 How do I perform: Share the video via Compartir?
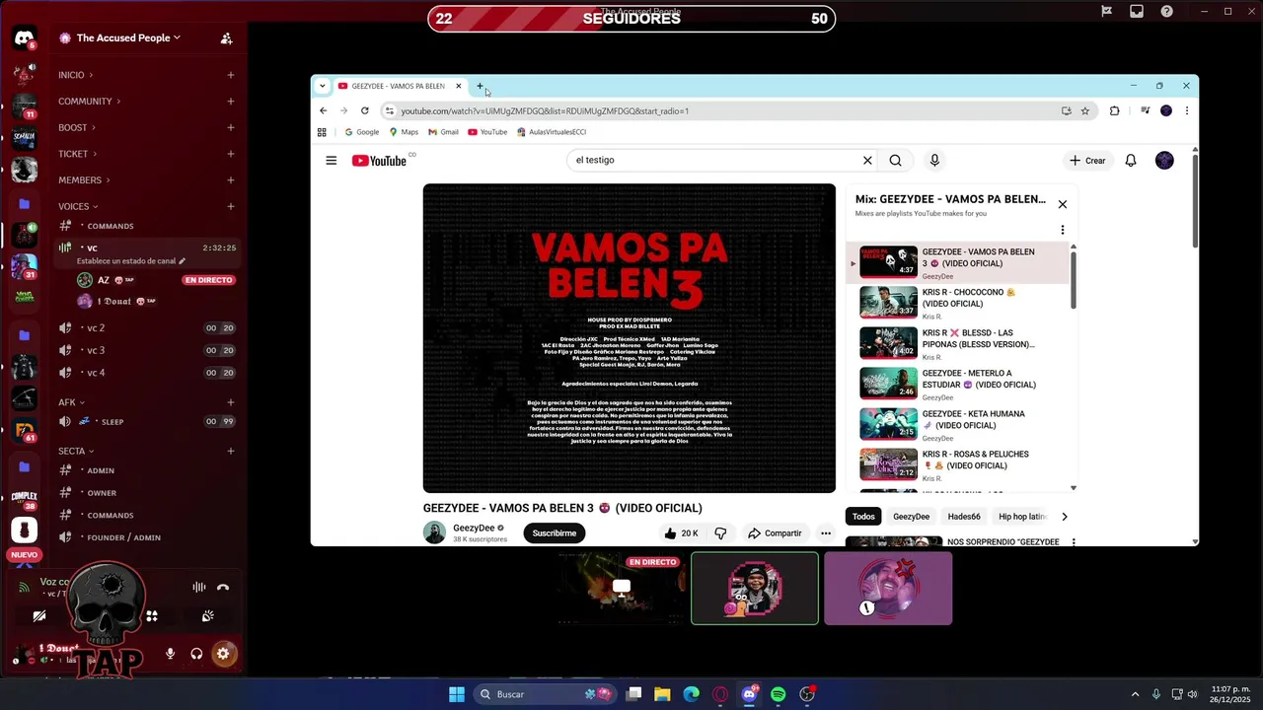pos(775,533)
